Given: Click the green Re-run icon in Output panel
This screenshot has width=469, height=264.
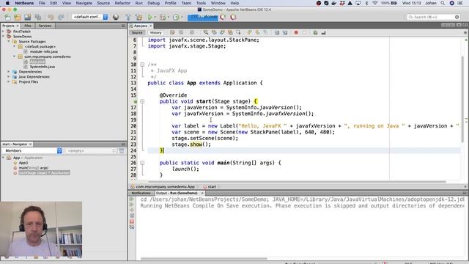Looking at the screenshot, I should 132,199.
